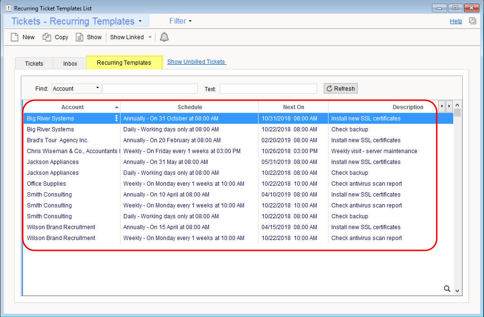Viewport: 484px width, 317px height.
Task: Sort the list by Account column header
Action: (x=72, y=107)
